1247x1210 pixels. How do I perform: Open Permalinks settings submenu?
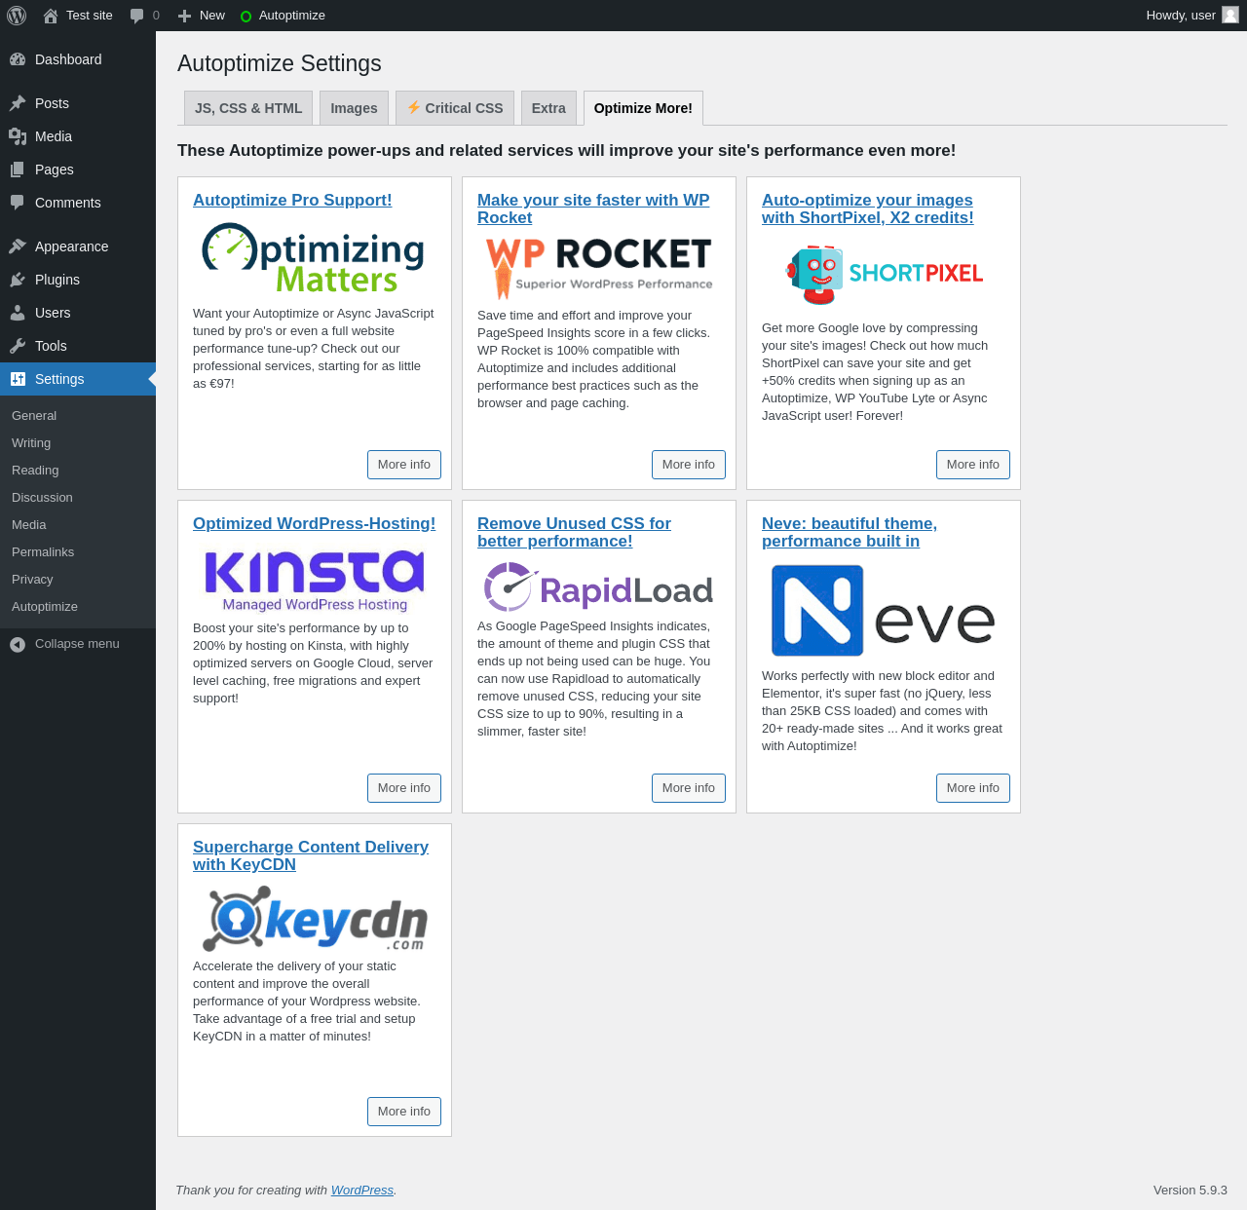(43, 552)
